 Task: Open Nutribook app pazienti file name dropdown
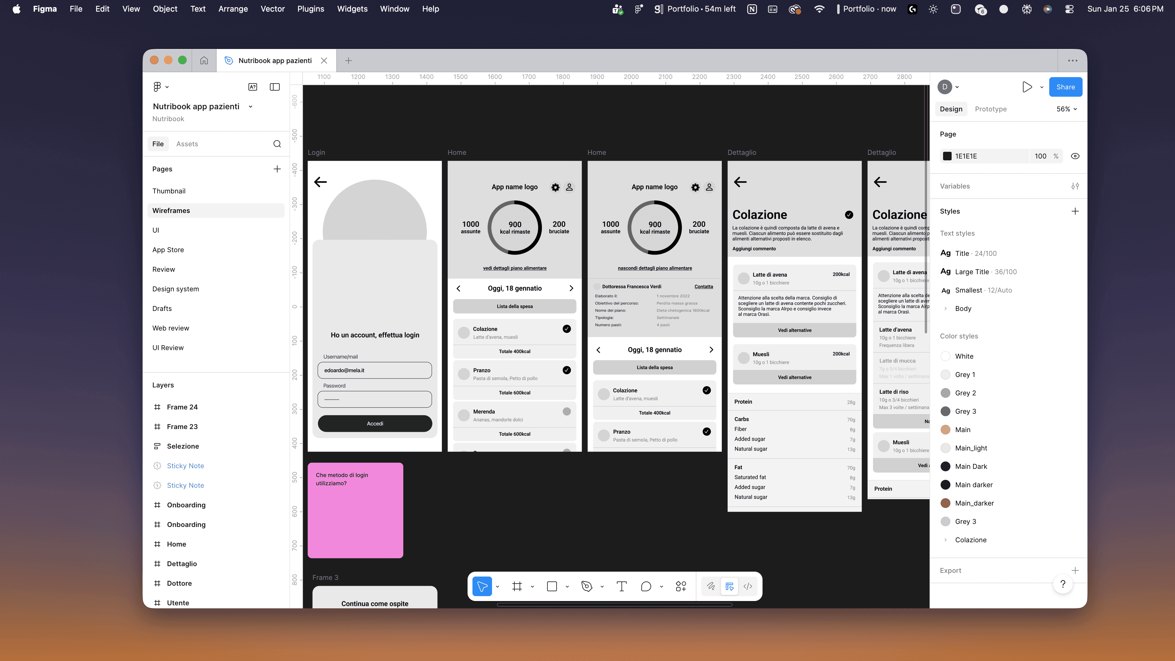pos(250,106)
